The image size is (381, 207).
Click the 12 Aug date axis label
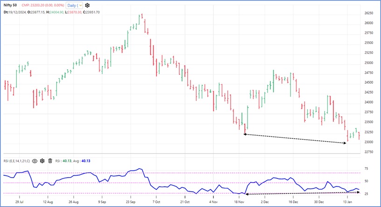click(x=48, y=202)
